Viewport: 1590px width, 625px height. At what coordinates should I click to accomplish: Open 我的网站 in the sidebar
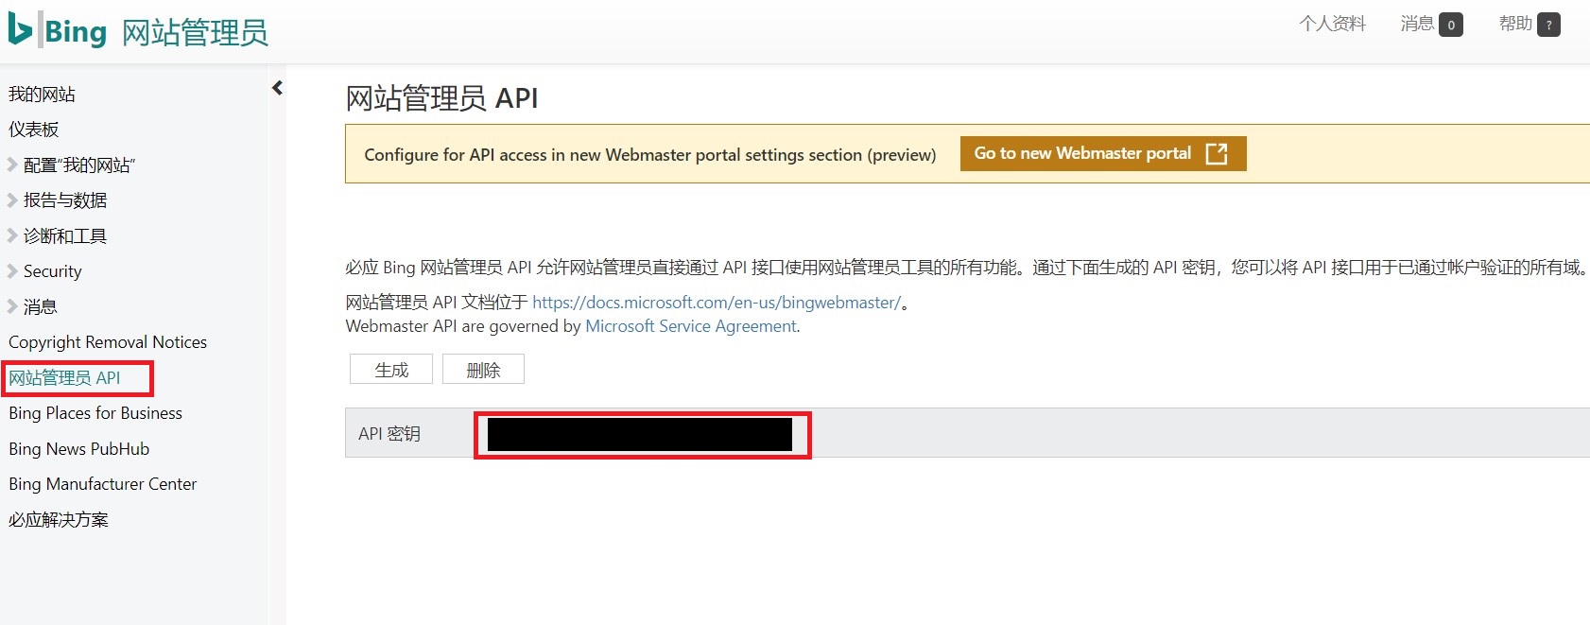42,95
